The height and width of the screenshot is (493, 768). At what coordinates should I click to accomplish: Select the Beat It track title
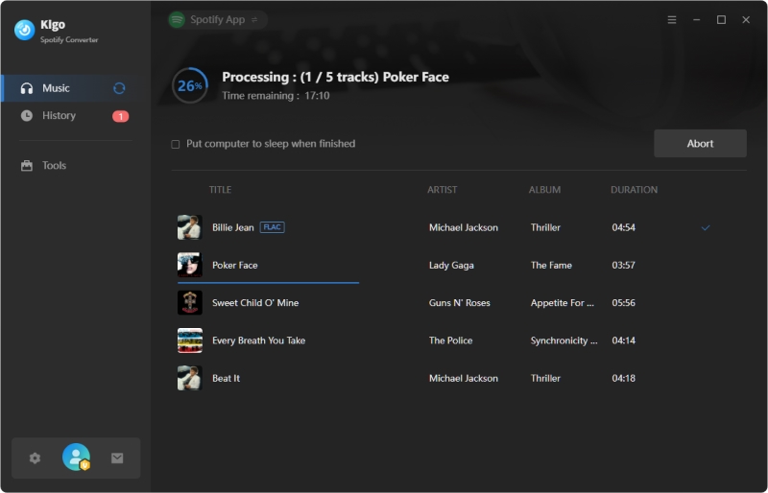226,378
